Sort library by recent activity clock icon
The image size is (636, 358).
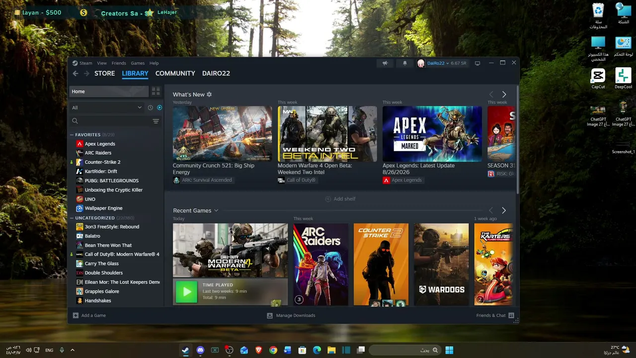(x=150, y=107)
